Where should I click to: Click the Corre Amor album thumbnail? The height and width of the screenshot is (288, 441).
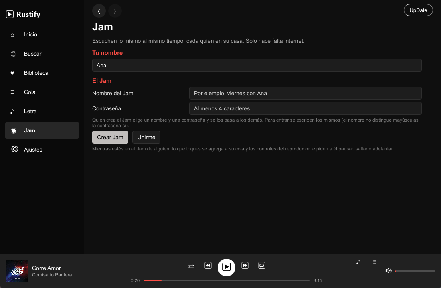tap(17, 271)
